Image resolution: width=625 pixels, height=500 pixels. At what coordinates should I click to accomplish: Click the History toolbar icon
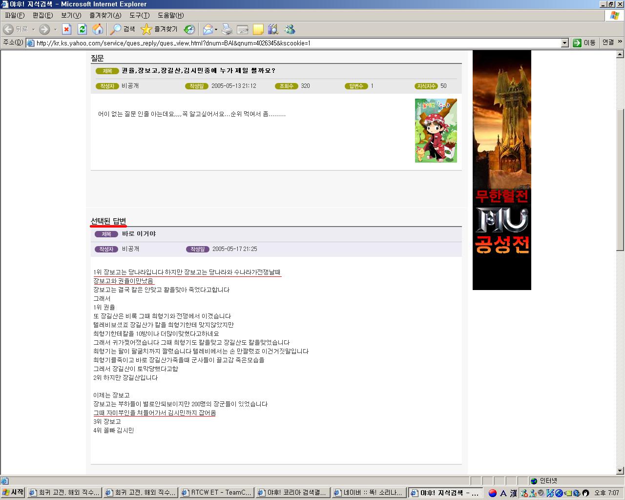(189, 29)
